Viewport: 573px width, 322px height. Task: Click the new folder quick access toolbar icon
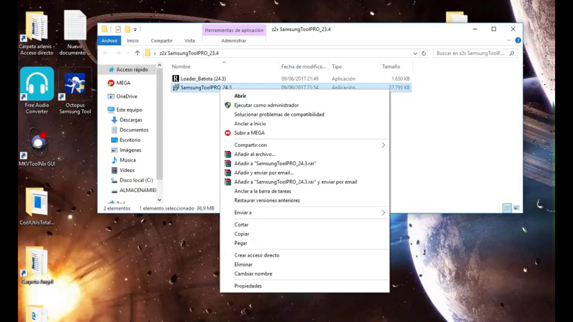point(128,29)
